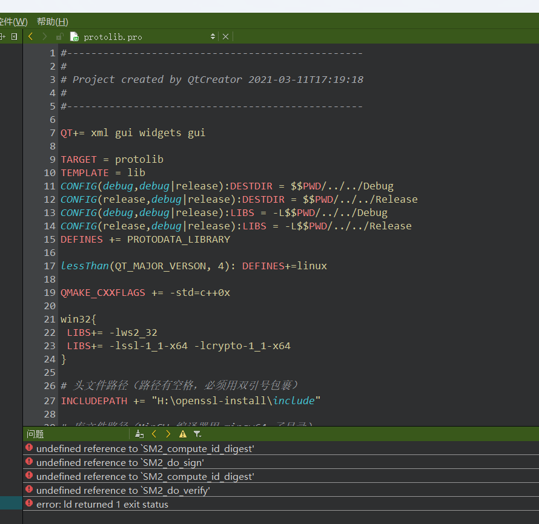Viewport: 539px width, 524px height.
Task: Click the LIBS line ending in -L$$PWD/../../Debug
Action: click(x=224, y=213)
